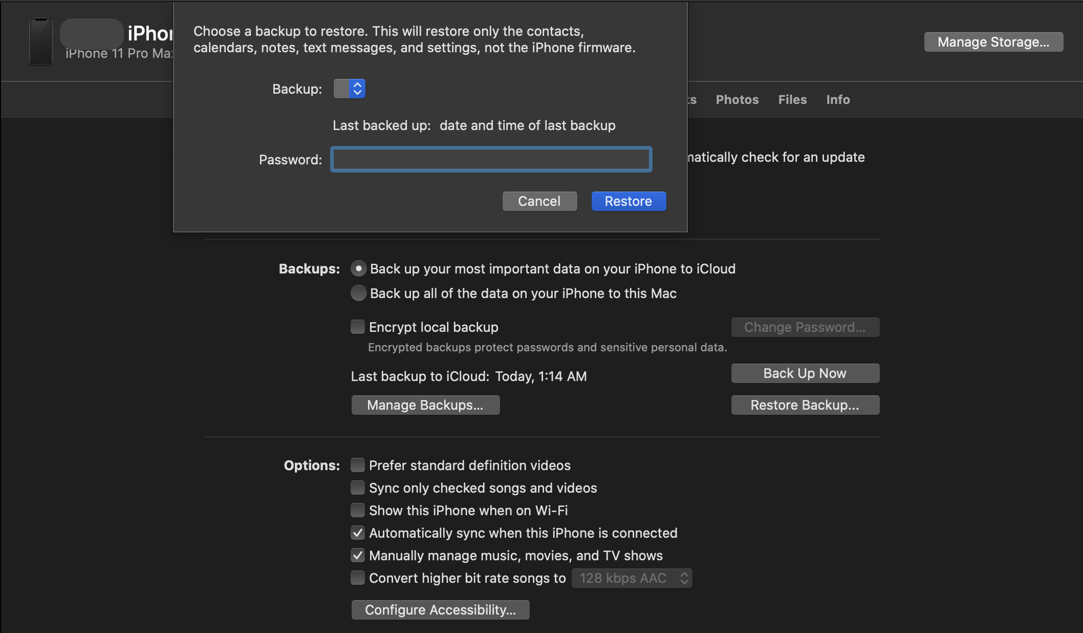Screen dimensions: 1083x633
Task: Click the Restore Backup icon button
Action: 805,404
